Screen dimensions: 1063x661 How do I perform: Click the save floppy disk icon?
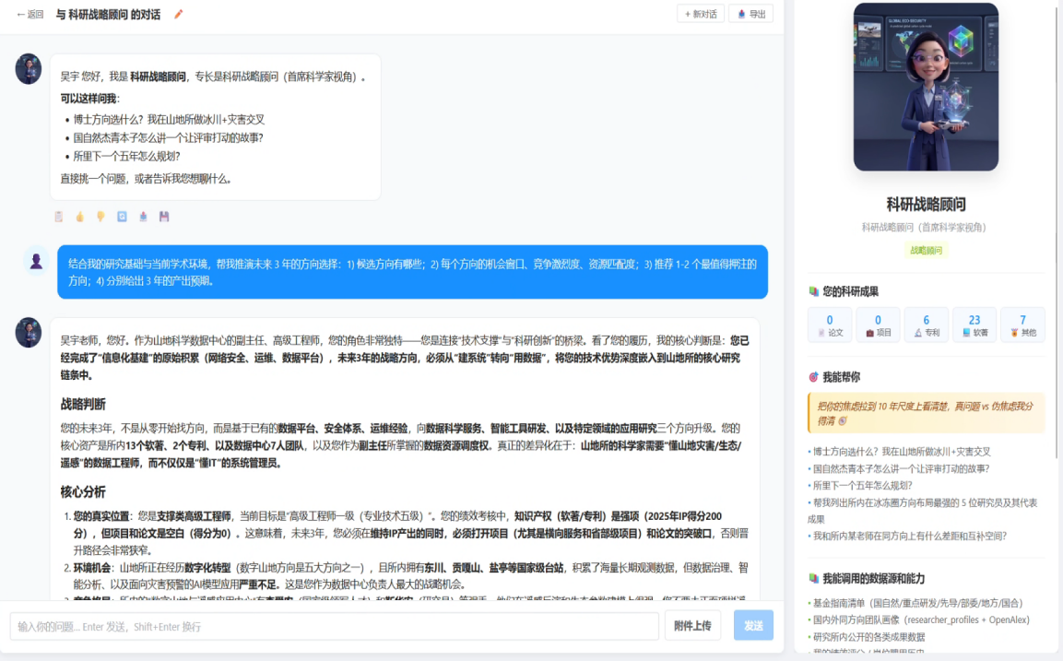tap(164, 217)
